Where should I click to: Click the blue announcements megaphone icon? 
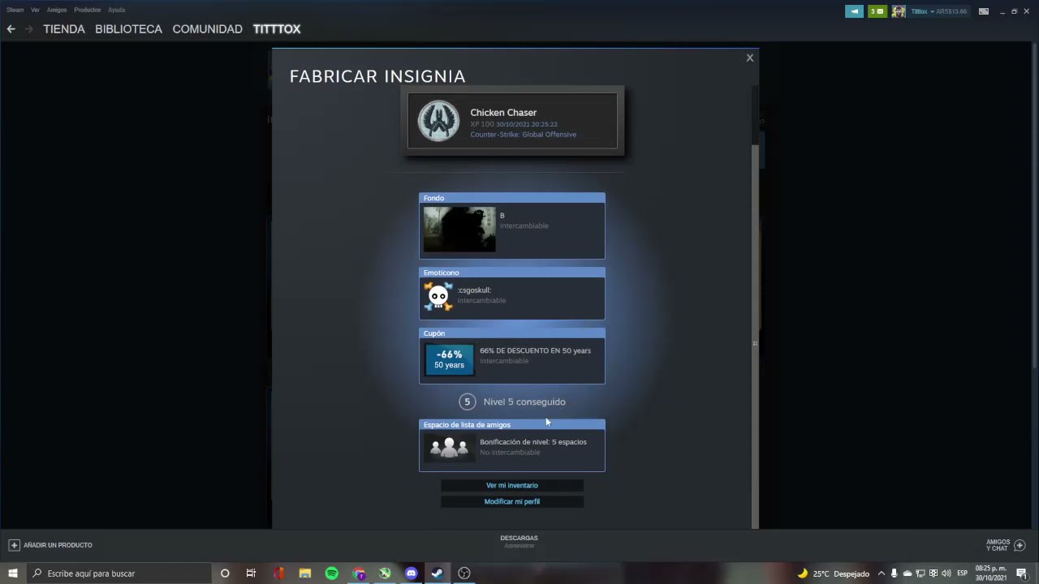(854, 11)
